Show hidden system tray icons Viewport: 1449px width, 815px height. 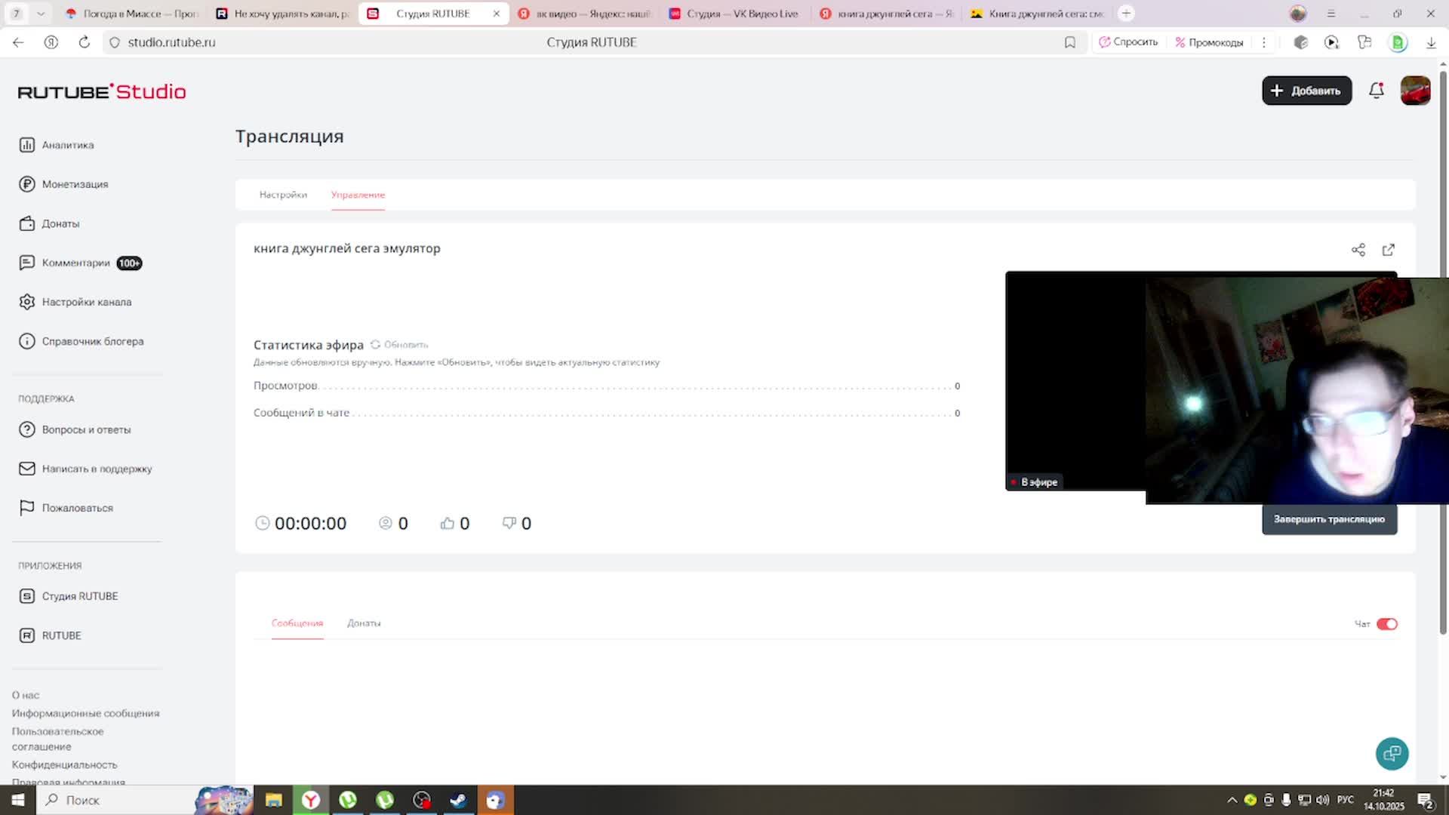click(x=1232, y=800)
